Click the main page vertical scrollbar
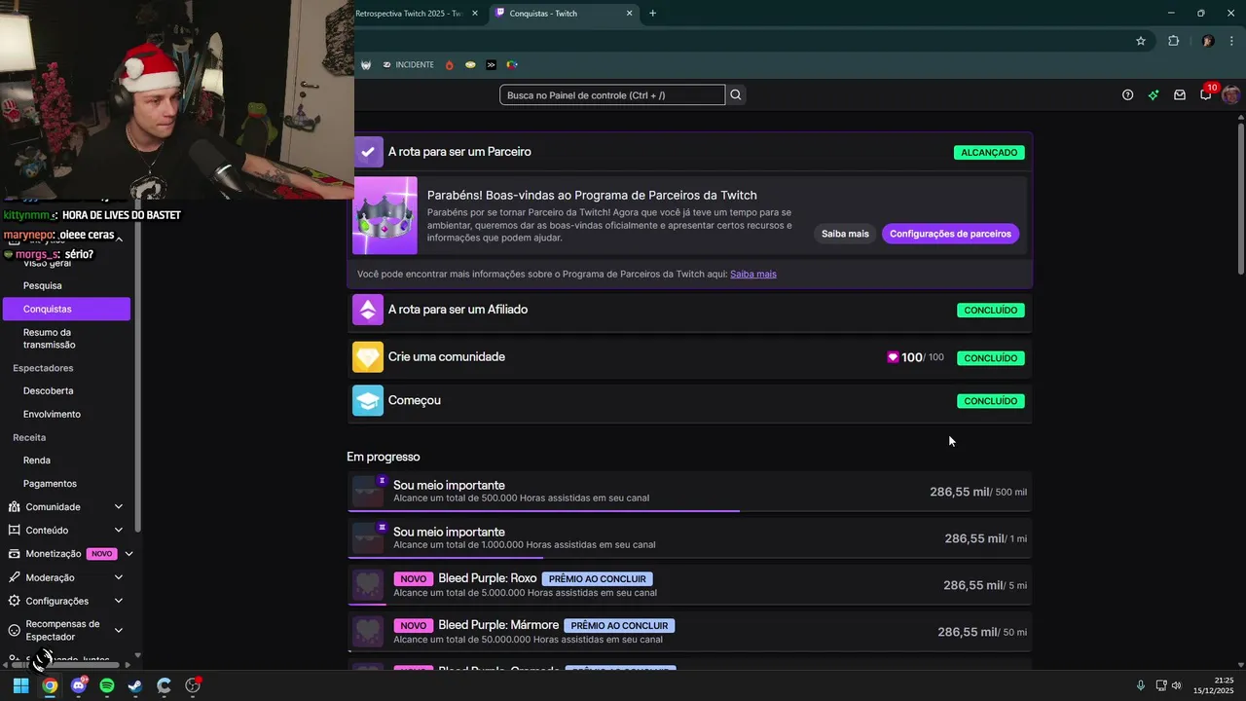 point(1241,198)
